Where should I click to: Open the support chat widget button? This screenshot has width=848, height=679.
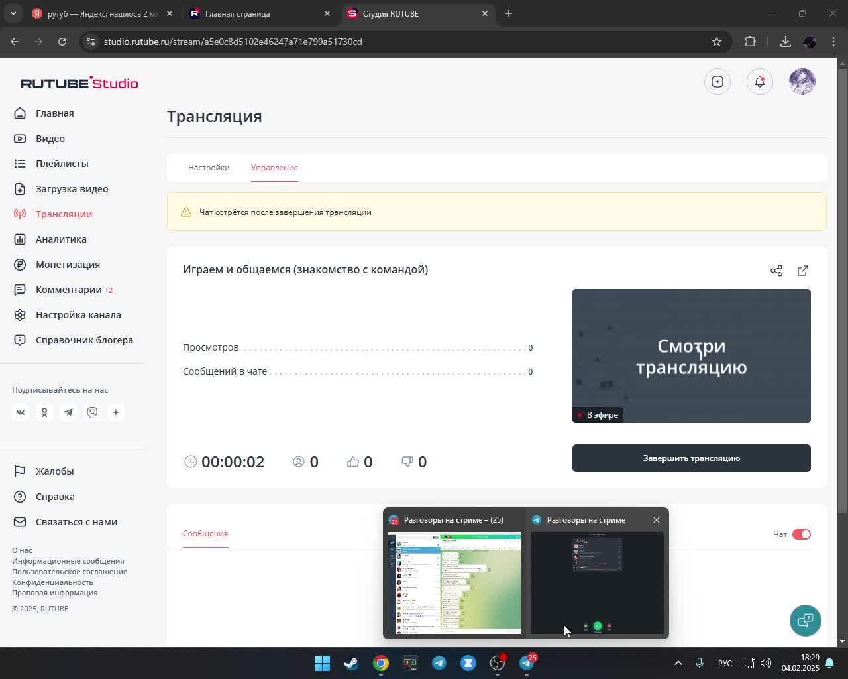coord(806,620)
